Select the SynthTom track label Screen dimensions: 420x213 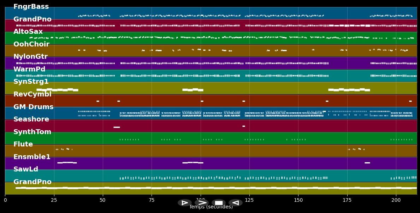point(32,132)
